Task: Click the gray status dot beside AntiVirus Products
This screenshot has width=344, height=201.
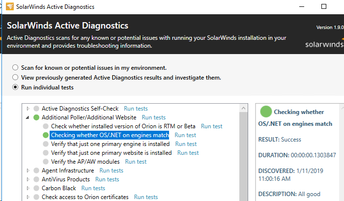Action: 36,179
